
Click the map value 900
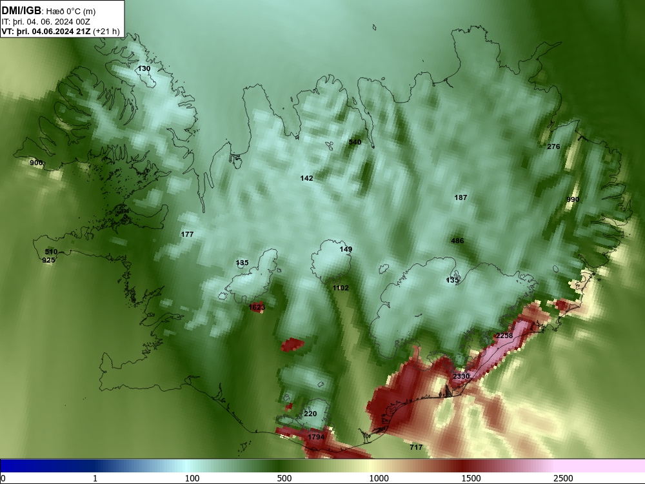click(36, 163)
